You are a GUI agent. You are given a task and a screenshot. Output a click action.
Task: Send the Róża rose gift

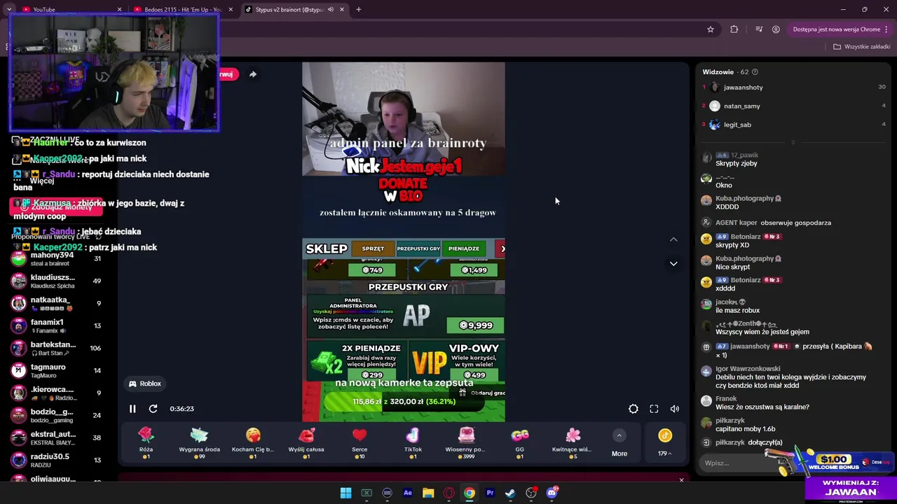tap(146, 444)
